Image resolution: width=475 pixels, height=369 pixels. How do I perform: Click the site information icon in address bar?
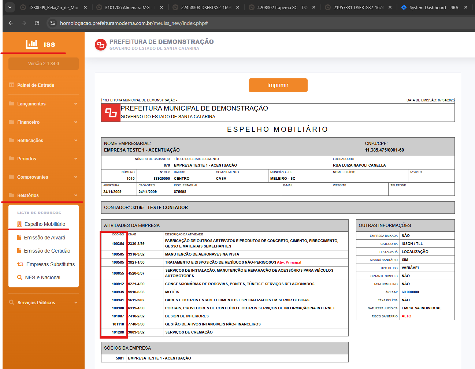pos(53,23)
